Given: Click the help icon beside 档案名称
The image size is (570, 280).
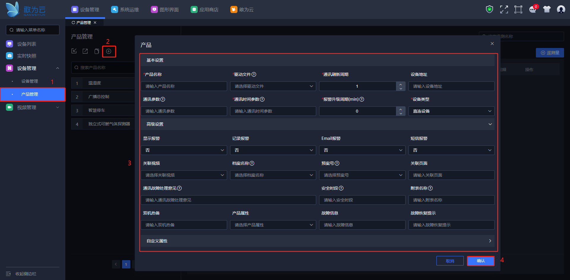Looking at the screenshot, I should click(x=252, y=163).
